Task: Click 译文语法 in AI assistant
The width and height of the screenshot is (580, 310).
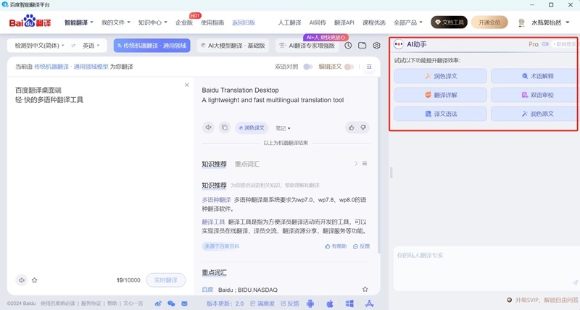Action: (441, 114)
